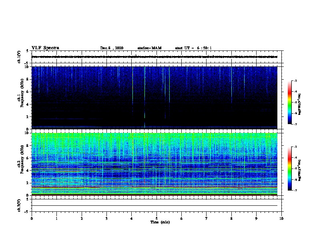Click the "station=MAM" header label

(x=149, y=48)
